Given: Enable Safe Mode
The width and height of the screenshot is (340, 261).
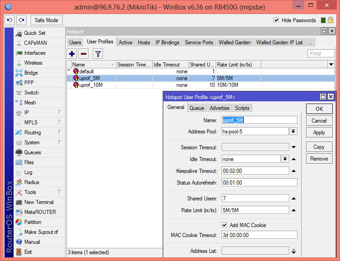Looking at the screenshot, I should click(47, 20).
